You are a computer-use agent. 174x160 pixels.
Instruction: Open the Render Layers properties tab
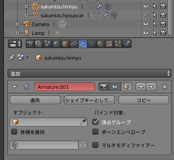click(38, 44)
